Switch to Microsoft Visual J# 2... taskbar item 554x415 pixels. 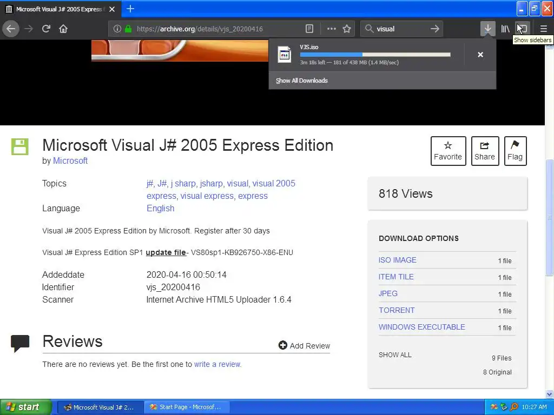[100, 407]
